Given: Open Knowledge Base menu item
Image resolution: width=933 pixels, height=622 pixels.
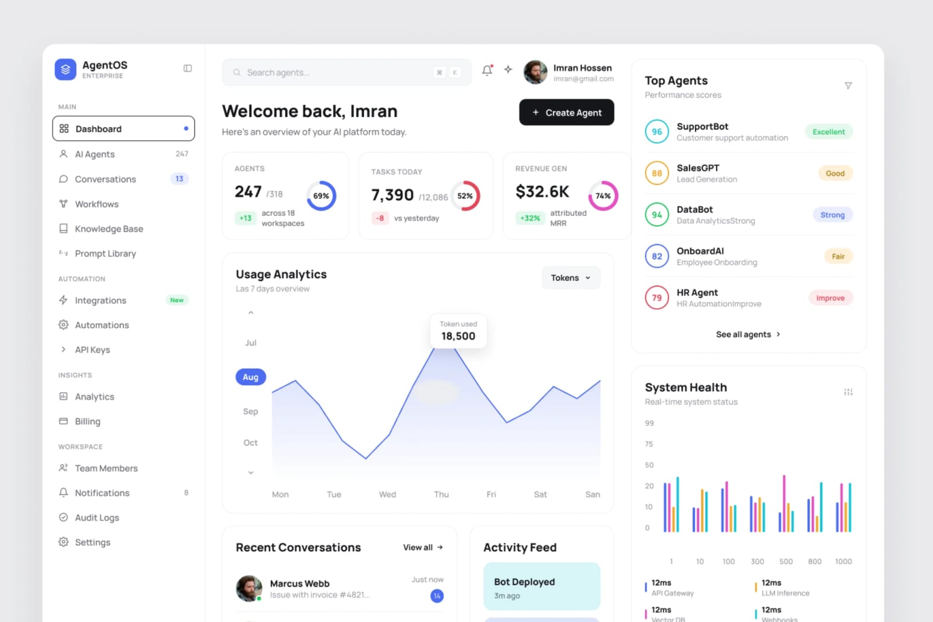Looking at the screenshot, I should click(124, 229).
